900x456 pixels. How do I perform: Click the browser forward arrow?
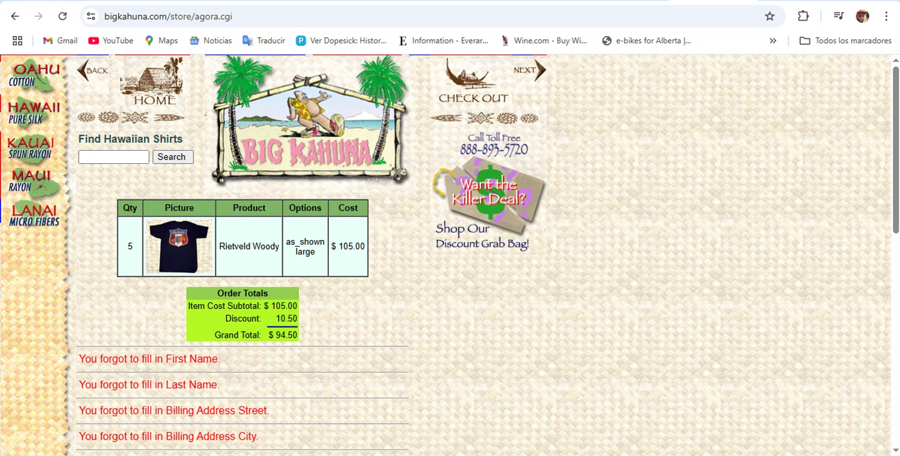pos(38,16)
